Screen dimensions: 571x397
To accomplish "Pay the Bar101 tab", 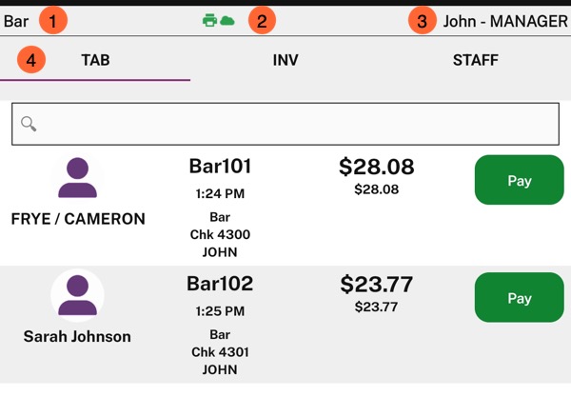I will [x=520, y=180].
